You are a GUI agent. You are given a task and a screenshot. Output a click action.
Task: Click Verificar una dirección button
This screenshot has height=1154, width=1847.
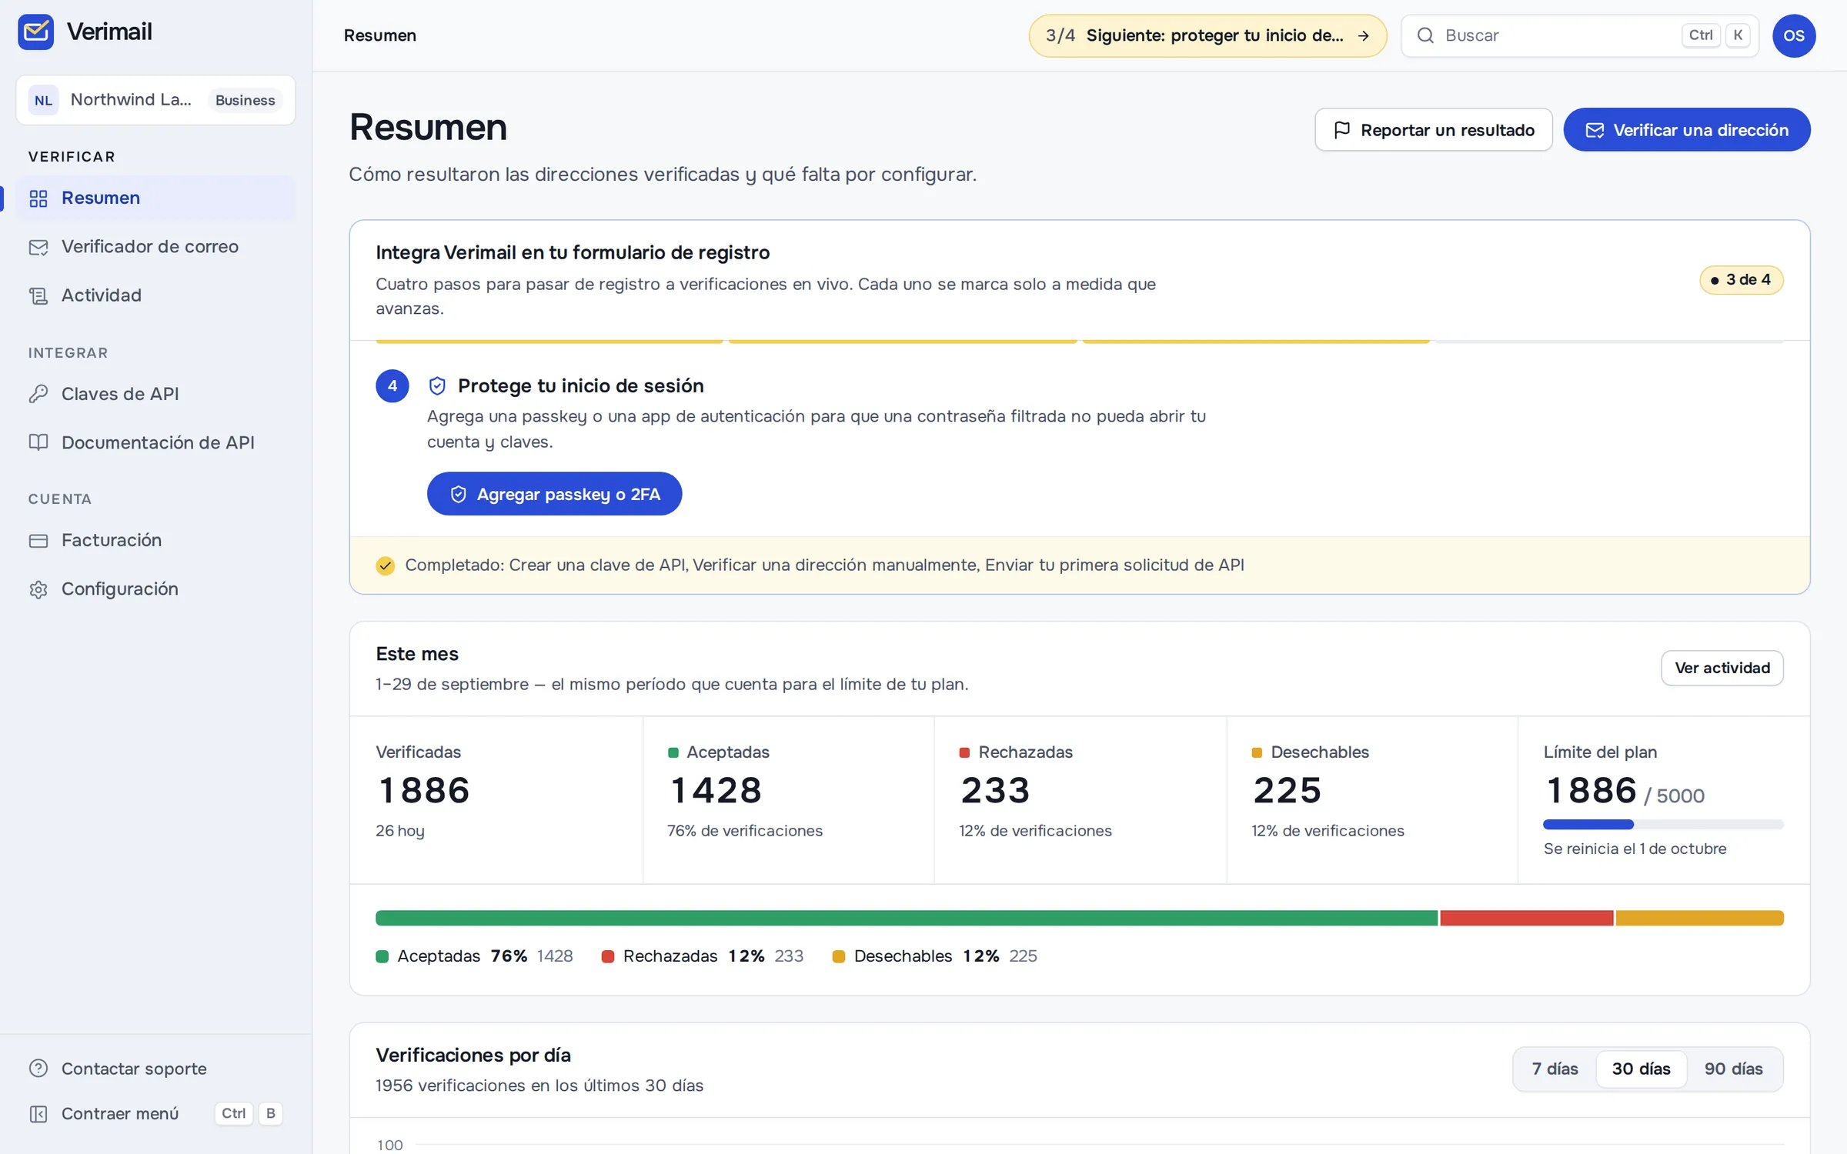[x=1687, y=130]
